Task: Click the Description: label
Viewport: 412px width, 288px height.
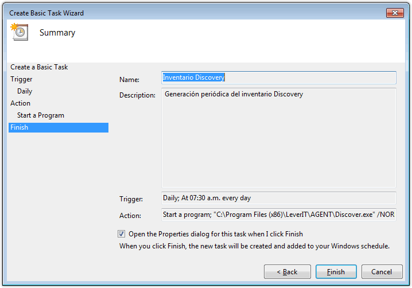Action: click(x=137, y=95)
